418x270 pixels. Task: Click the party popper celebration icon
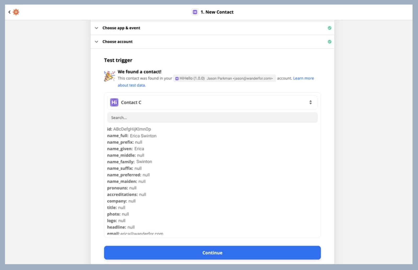point(109,76)
